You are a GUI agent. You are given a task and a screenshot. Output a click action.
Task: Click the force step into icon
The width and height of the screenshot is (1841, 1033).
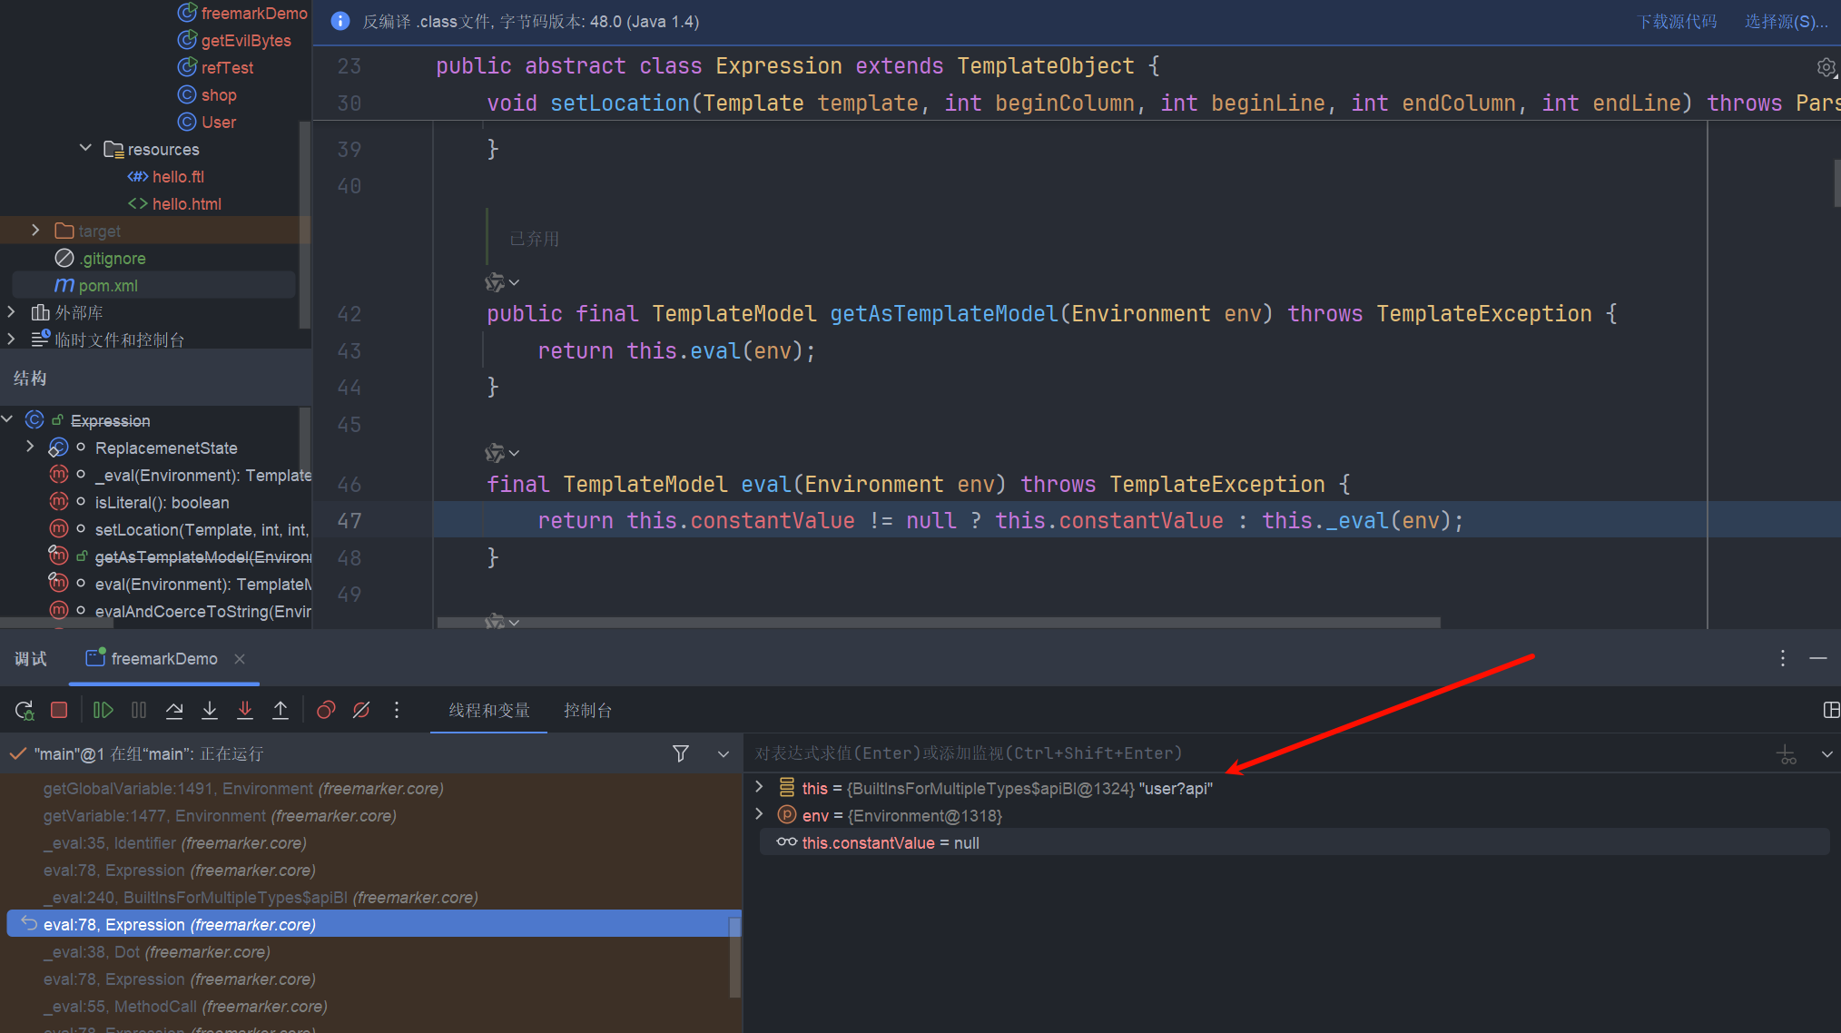(x=245, y=710)
